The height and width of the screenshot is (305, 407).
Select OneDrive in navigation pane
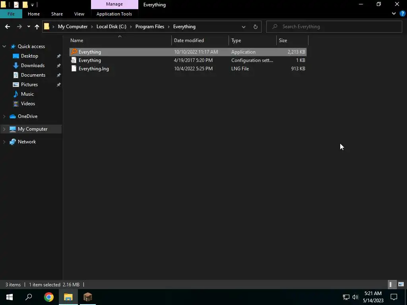pos(27,116)
